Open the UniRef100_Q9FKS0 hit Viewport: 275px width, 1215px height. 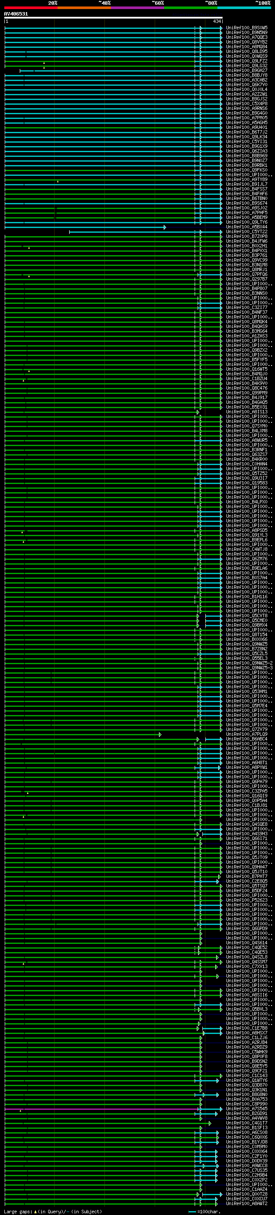point(247,170)
